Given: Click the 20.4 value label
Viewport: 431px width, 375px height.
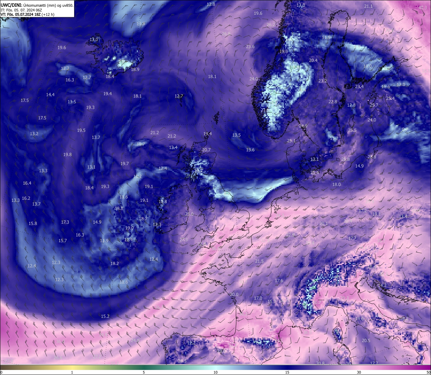Looking at the screenshot, I should pos(313,61).
